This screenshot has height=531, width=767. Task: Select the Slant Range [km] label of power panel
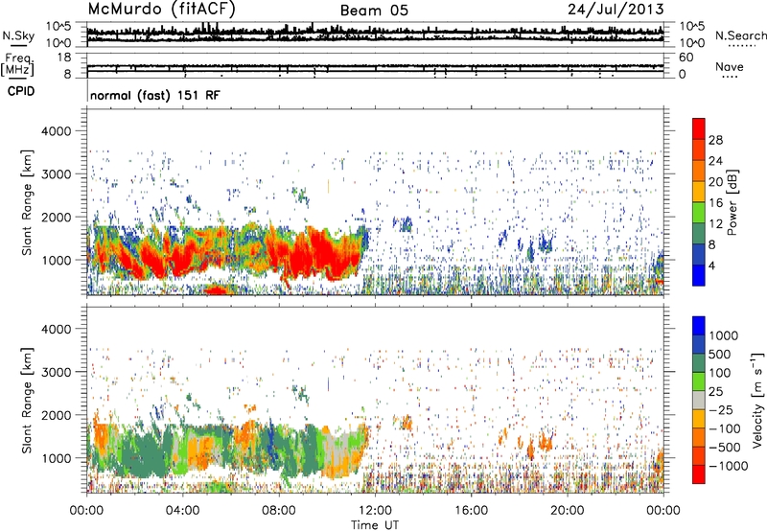pyautogui.click(x=28, y=202)
